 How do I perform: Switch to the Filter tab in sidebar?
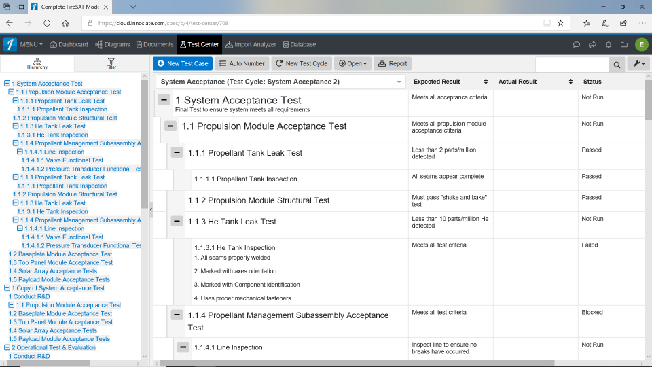click(x=111, y=64)
